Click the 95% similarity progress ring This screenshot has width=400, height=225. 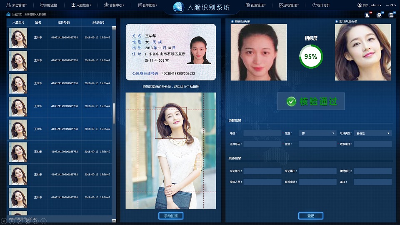(311, 56)
